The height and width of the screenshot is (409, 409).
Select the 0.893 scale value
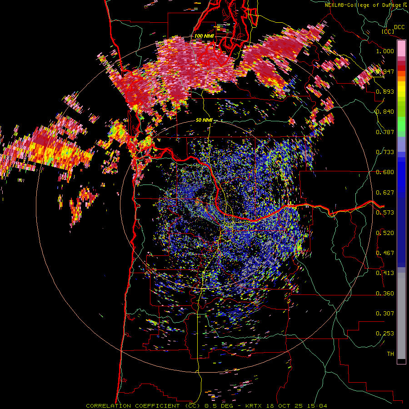385,91
